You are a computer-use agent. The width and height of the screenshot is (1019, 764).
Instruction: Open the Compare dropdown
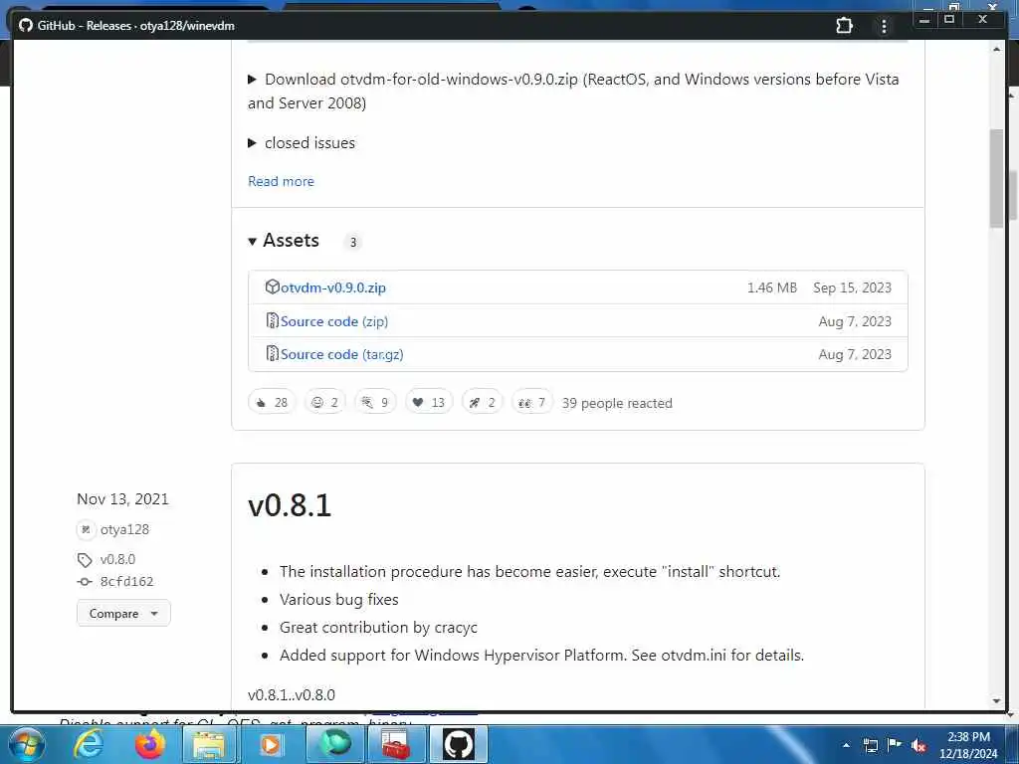pyautogui.click(x=123, y=613)
